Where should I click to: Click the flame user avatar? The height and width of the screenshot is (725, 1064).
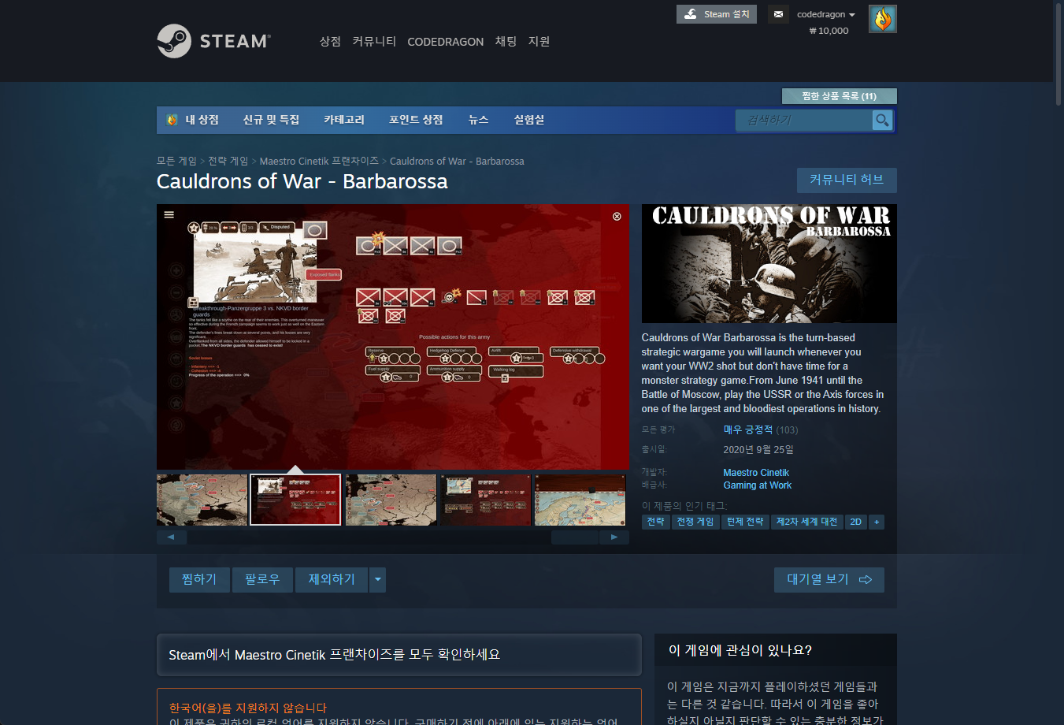coord(882,19)
